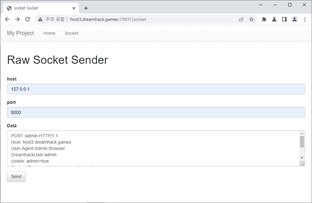312x203 pixels.
Task: Expand the tab search chevron
Action: point(261,5)
